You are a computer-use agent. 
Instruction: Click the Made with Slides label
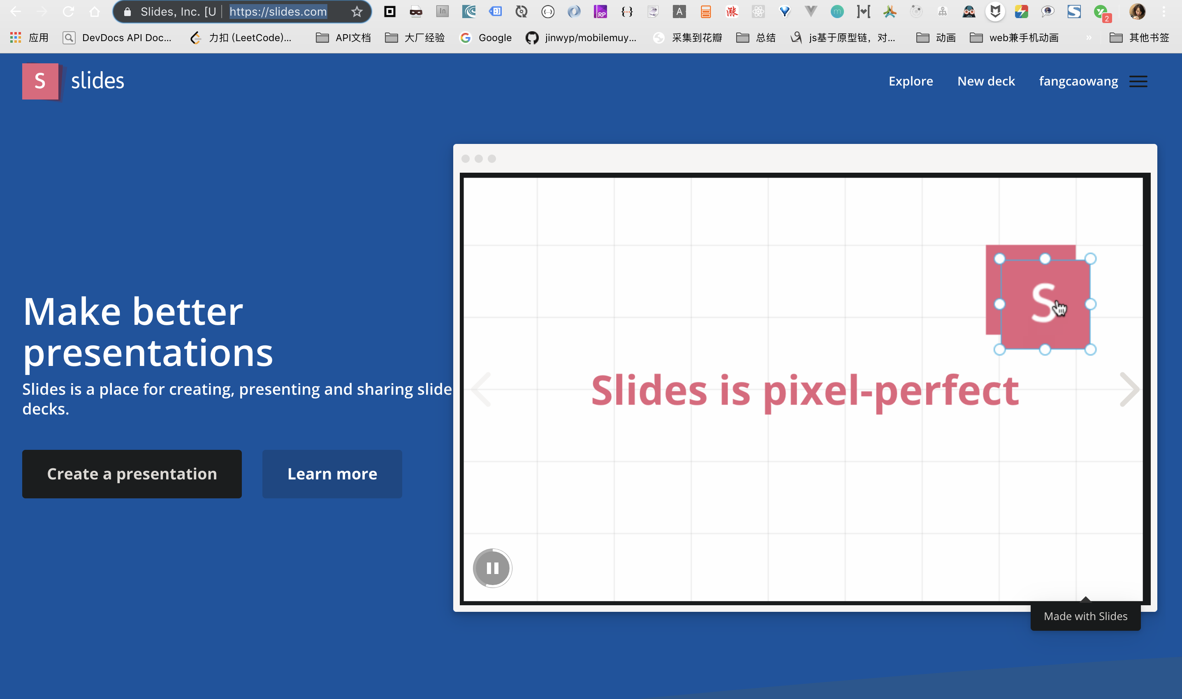click(1085, 616)
